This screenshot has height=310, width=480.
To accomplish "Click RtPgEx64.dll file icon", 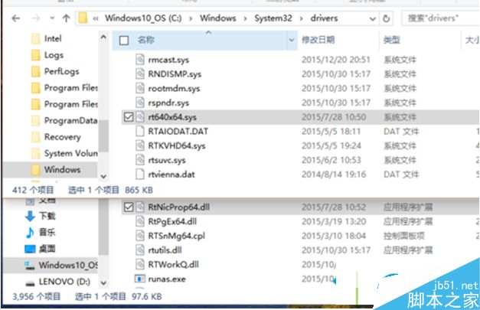I will point(140,221).
